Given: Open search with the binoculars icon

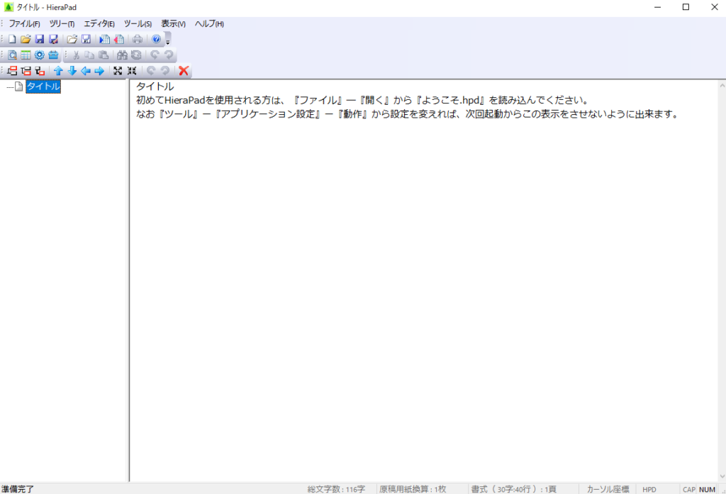Looking at the screenshot, I should pyautogui.click(x=122, y=55).
